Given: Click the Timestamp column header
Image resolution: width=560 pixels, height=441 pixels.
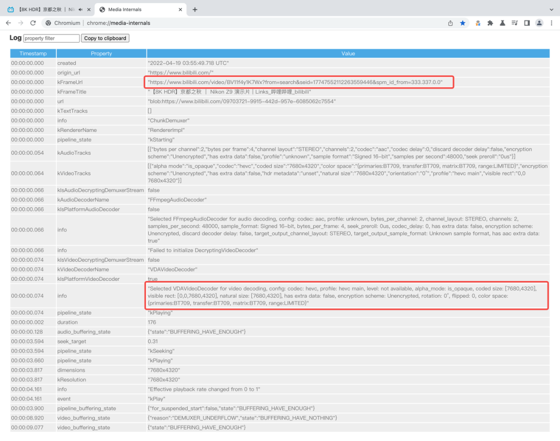Looking at the screenshot, I should pyautogui.click(x=33, y=53).
